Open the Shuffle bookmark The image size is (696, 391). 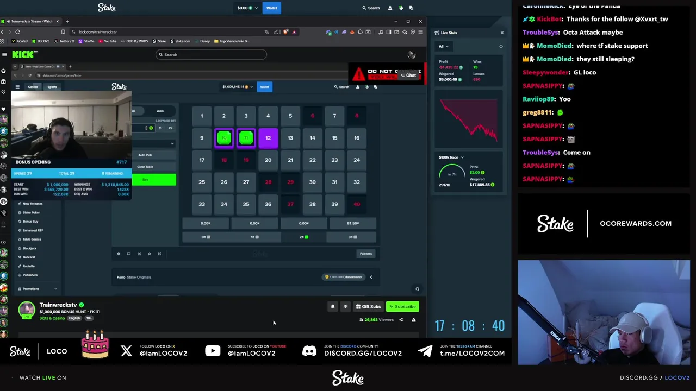[x=86, y=41]
